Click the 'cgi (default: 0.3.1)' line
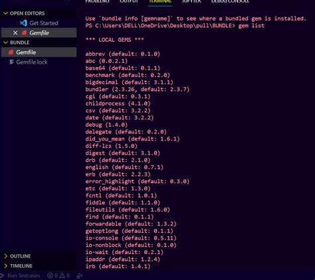This screenshot has width=315, height=280. pos(118,96)
